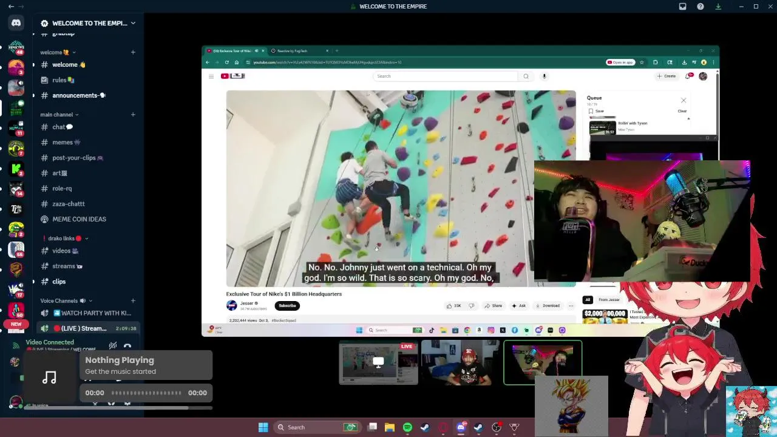
Task: Click YouTube logo in streamed browser
Action: pyautogui.click(x=232, y=76)
